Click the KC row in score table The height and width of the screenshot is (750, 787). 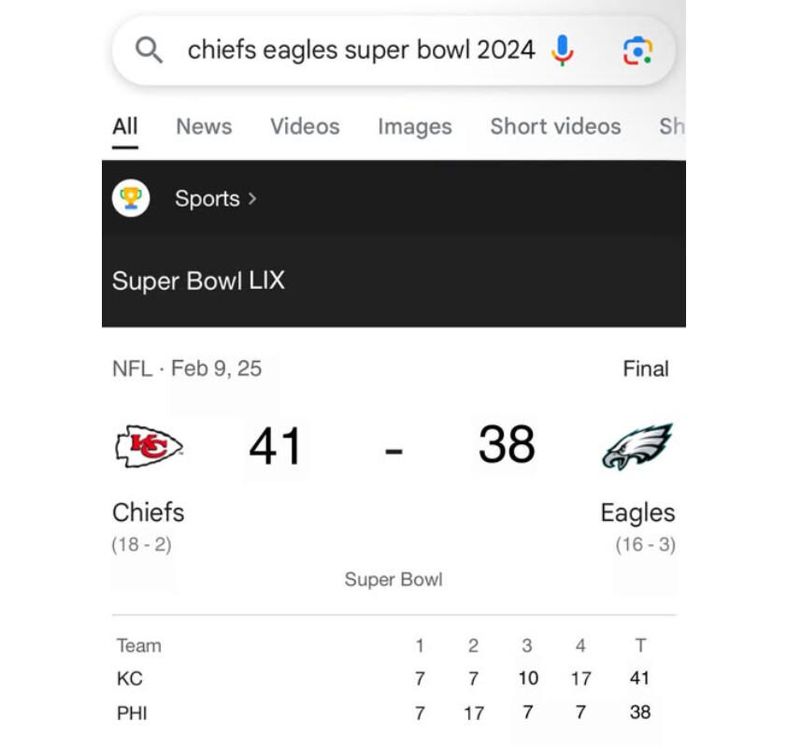pyautogui.click(x=130, y=679)
